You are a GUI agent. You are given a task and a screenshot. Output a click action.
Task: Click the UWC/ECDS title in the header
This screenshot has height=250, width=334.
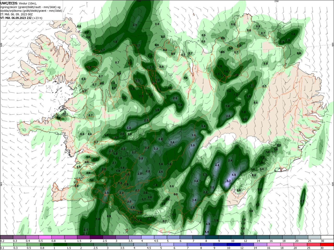(9, 3)
